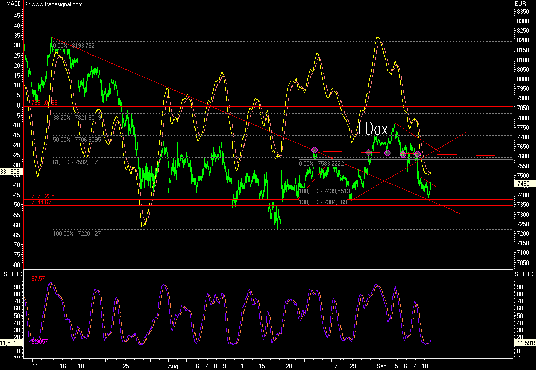This screenshot has width=536, height=370.
Task: Click the 8350 price axis value
Action: coord(523,12)
